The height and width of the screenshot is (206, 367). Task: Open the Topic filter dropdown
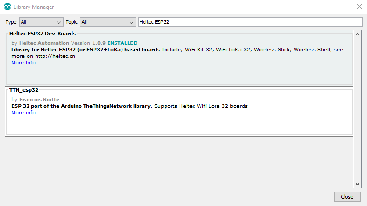coord(108,22)
